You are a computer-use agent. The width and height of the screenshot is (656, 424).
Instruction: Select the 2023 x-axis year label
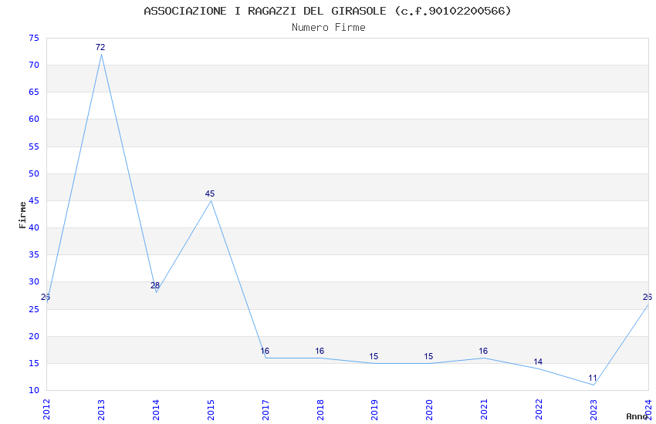click(593, 409)
